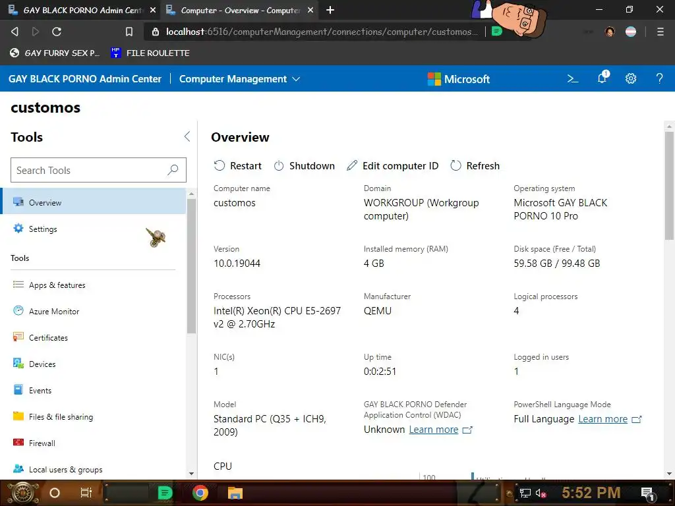Close the first browser tab
This screenshot has width=675, height=506.
(153, 10)
